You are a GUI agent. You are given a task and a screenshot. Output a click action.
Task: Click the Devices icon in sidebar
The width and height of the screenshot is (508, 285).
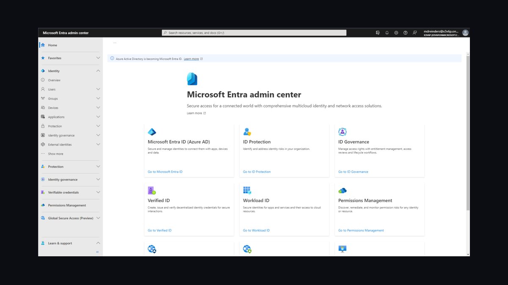[43, 108]
